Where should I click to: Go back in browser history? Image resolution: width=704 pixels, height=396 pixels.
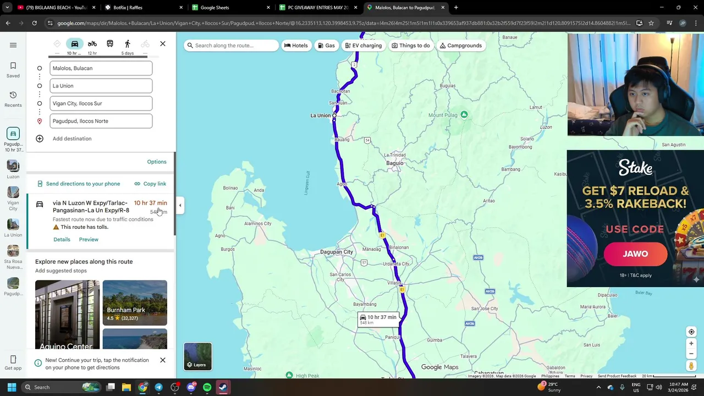coord(8,23)
